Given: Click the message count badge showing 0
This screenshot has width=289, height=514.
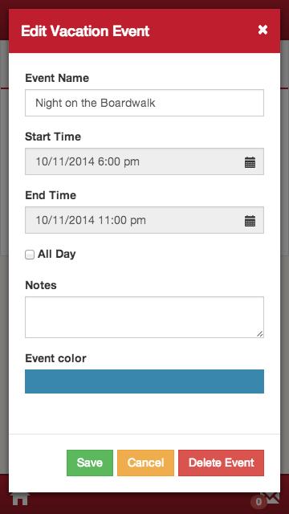Looking at the screenshot, I should [x=258, y=501].
